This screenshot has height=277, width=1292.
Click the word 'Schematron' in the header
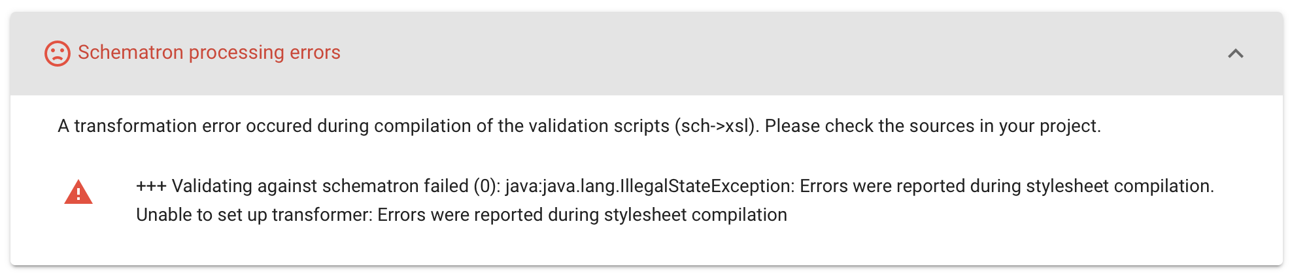click(x=130, y=52)
